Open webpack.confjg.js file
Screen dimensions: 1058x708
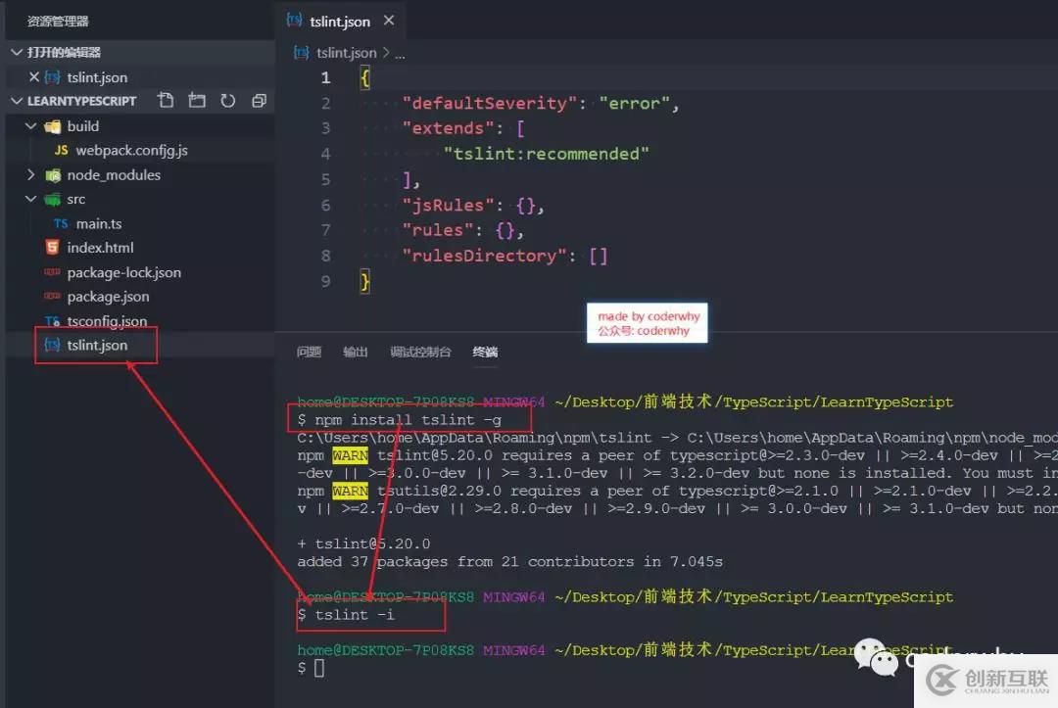[x=131, y=151]
